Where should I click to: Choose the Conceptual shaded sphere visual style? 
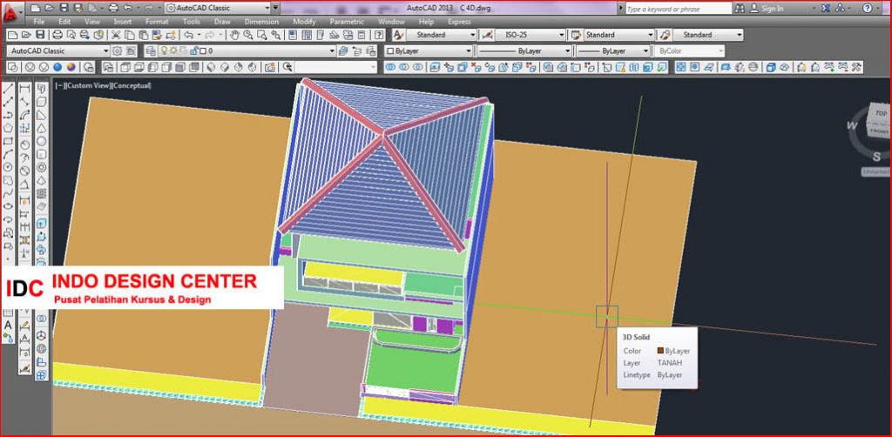(x=71, y=67)
